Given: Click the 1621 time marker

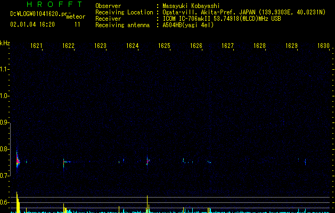Looking at the screenshot, I should 36,45.
